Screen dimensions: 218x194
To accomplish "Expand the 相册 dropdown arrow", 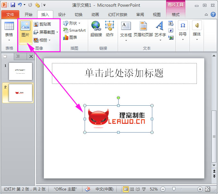I will pos(49,40).
